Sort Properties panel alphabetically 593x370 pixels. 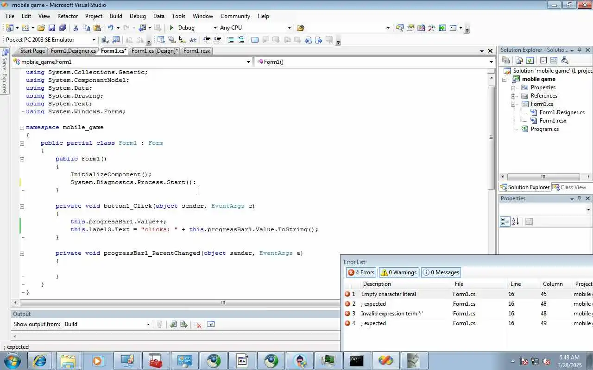point(516,222)
